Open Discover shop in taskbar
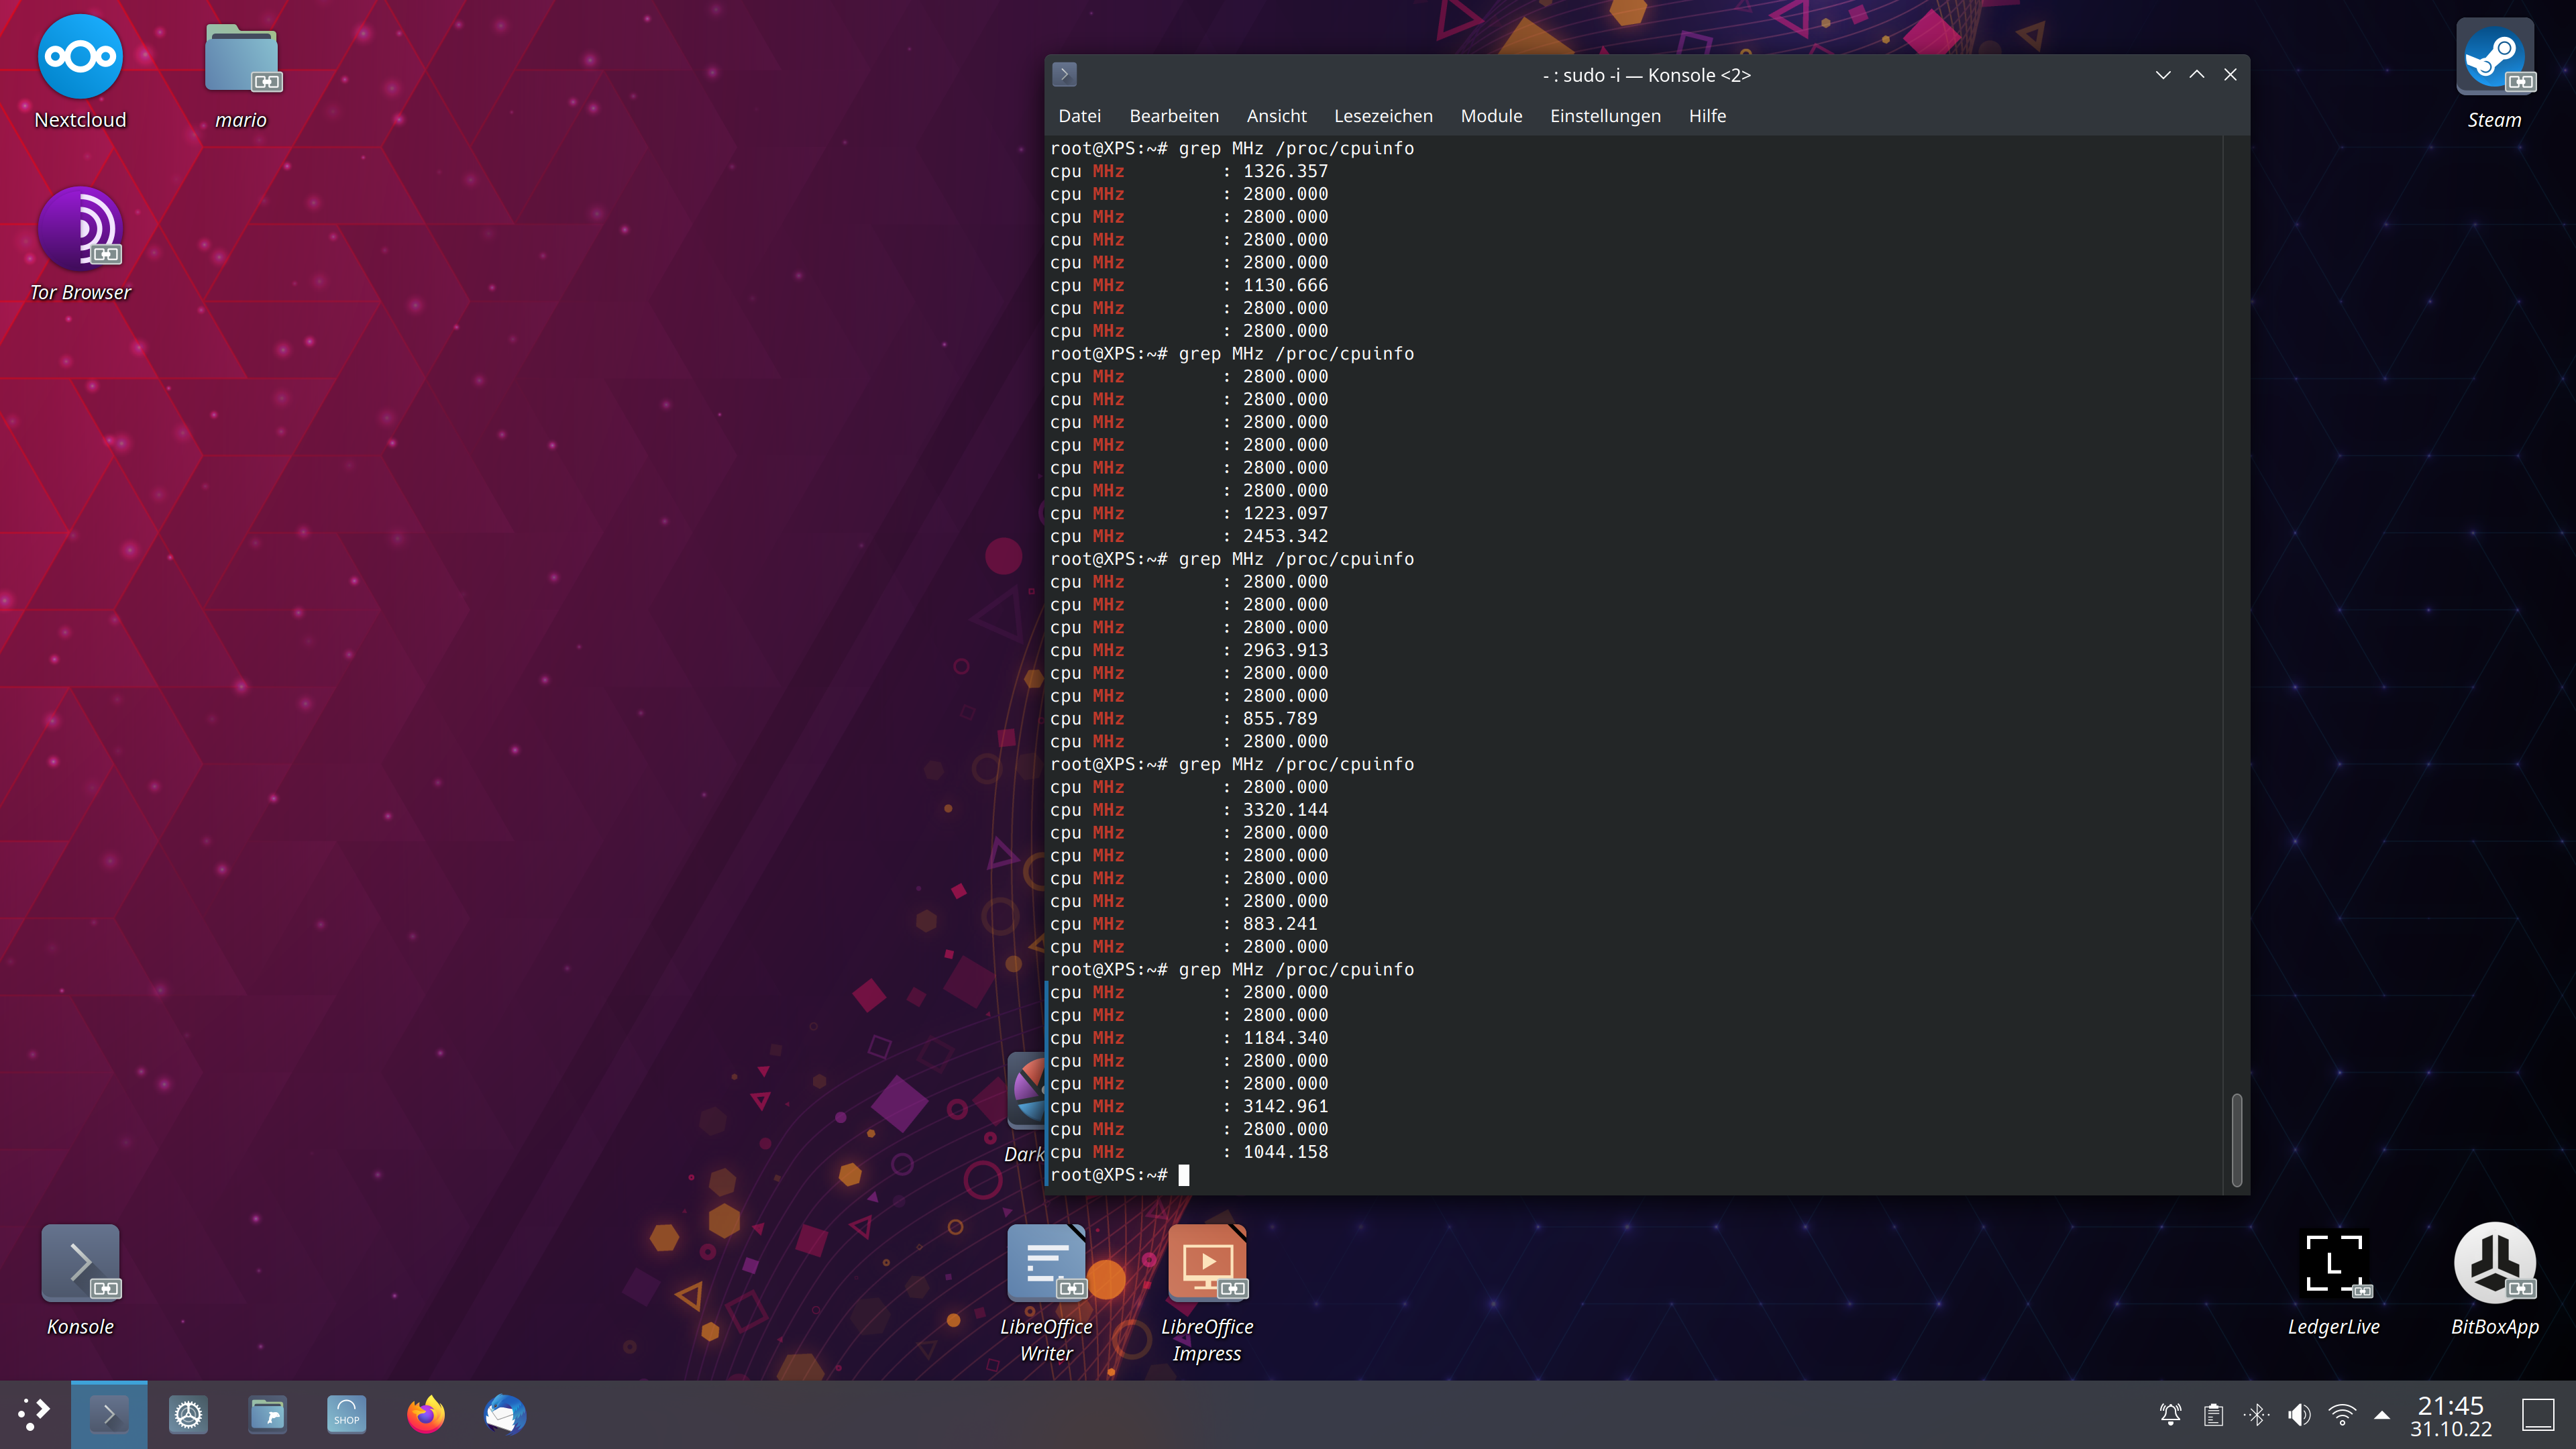 pos(346,1414)
